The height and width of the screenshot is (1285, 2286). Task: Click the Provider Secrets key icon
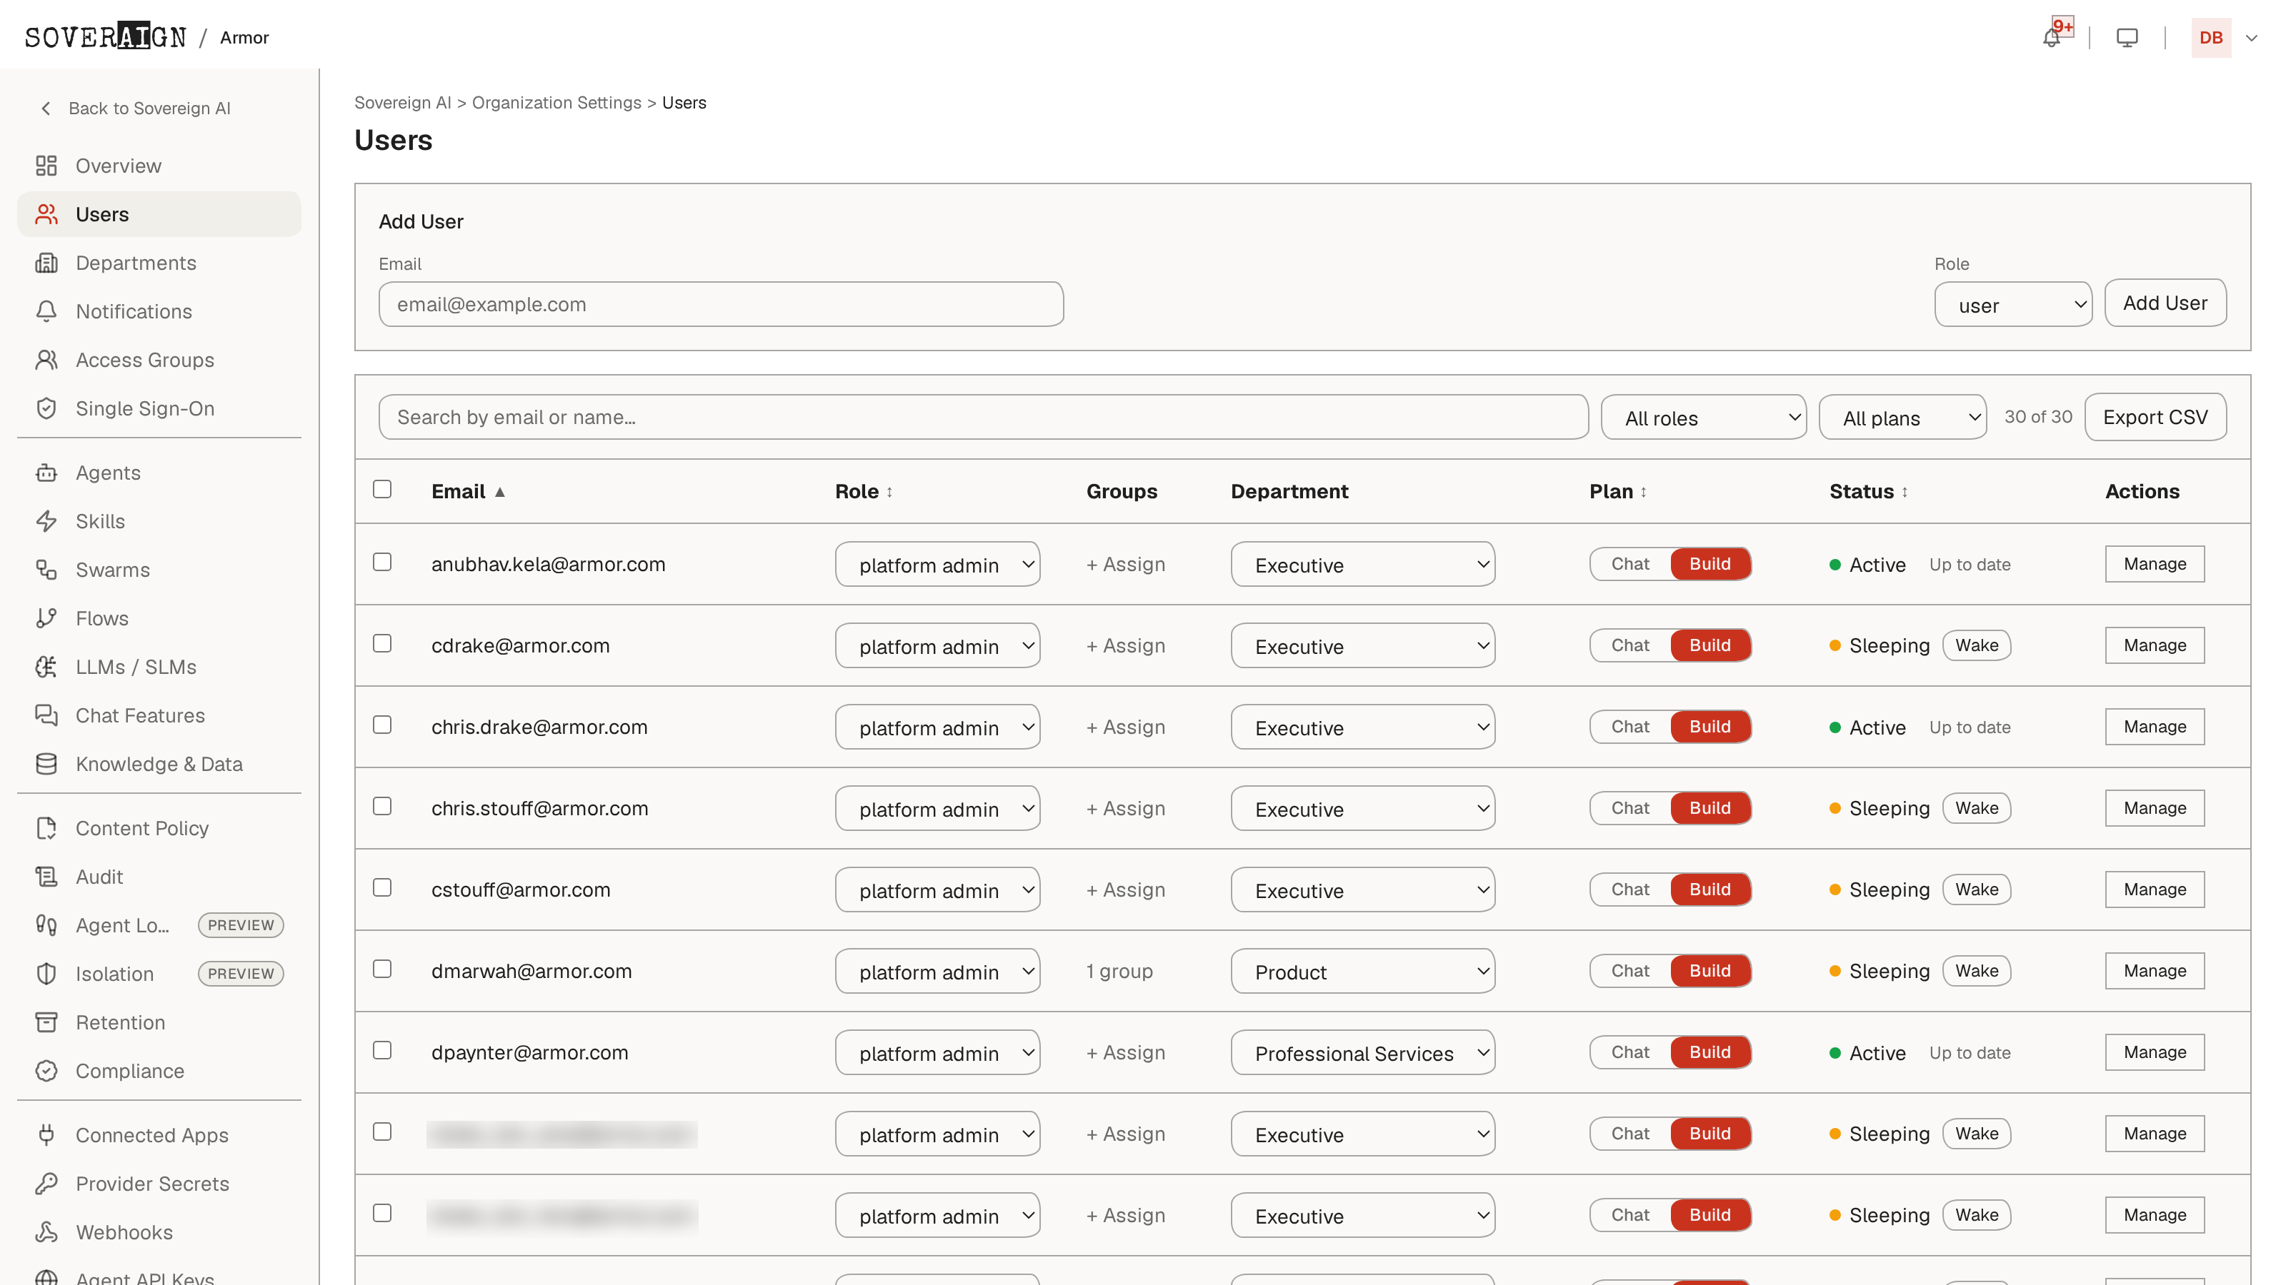click(46, 1184)
